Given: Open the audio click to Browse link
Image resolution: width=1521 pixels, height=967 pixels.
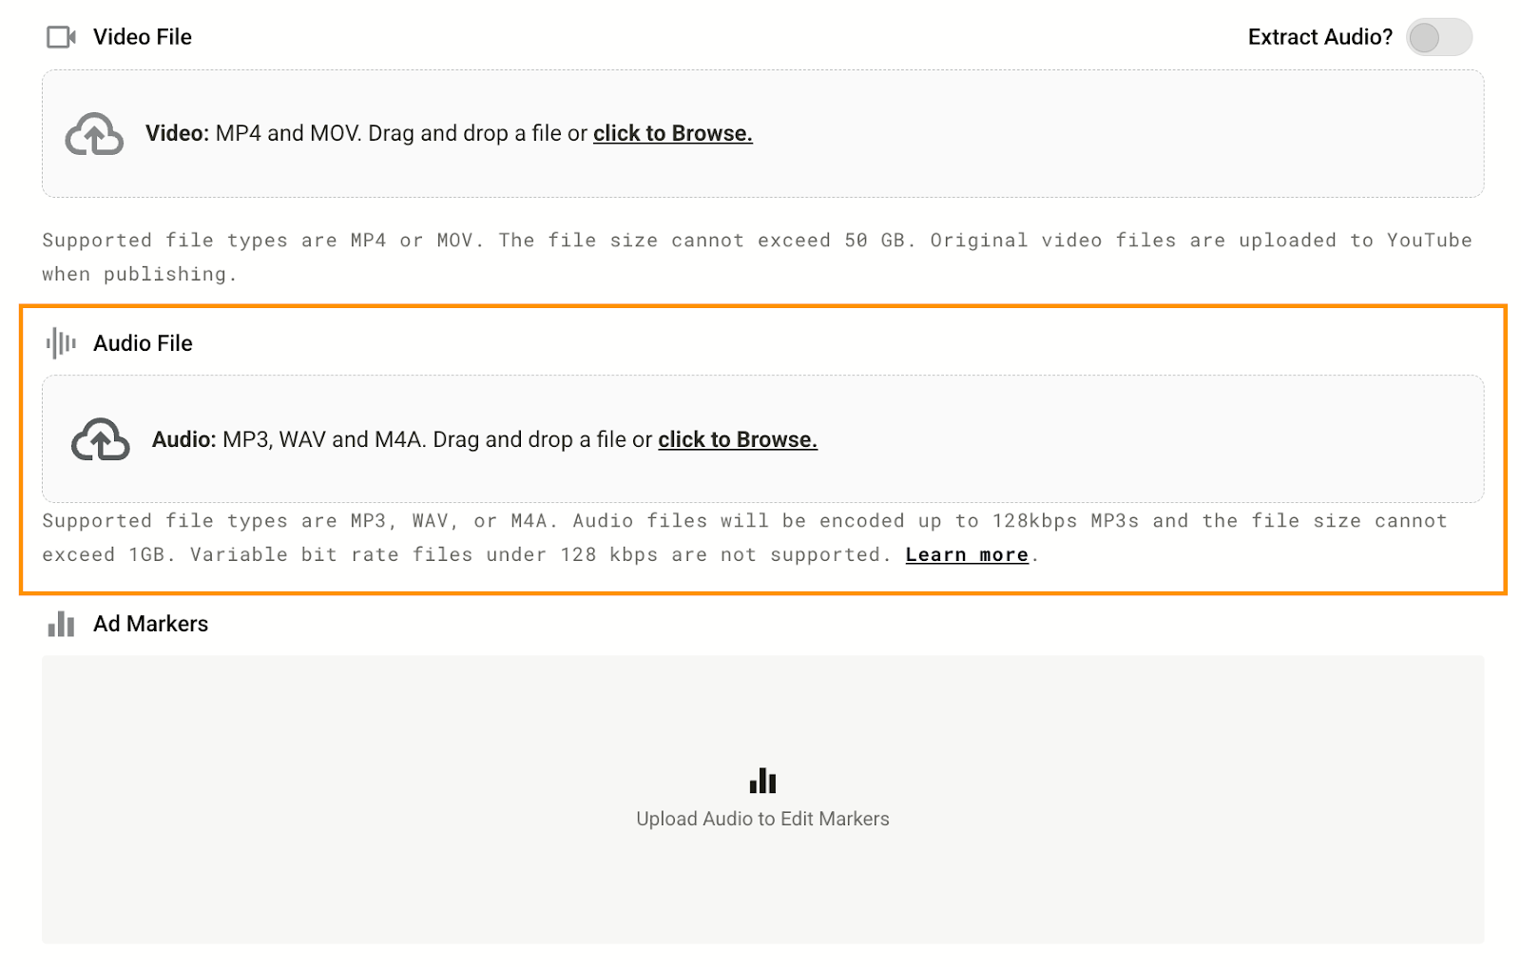Looking at the screenshot, I should 737,439.
